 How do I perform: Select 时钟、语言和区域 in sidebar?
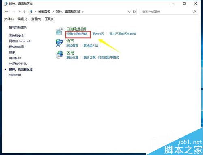pyautogui.click(x=21, y=70)
